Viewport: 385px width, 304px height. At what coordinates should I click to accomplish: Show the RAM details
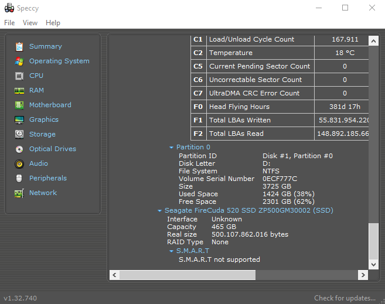pyautogui.click(x=36, y=90)
